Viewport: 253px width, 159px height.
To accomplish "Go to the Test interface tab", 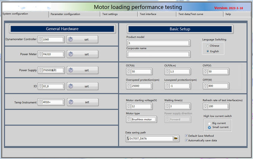I will (148, 14).
